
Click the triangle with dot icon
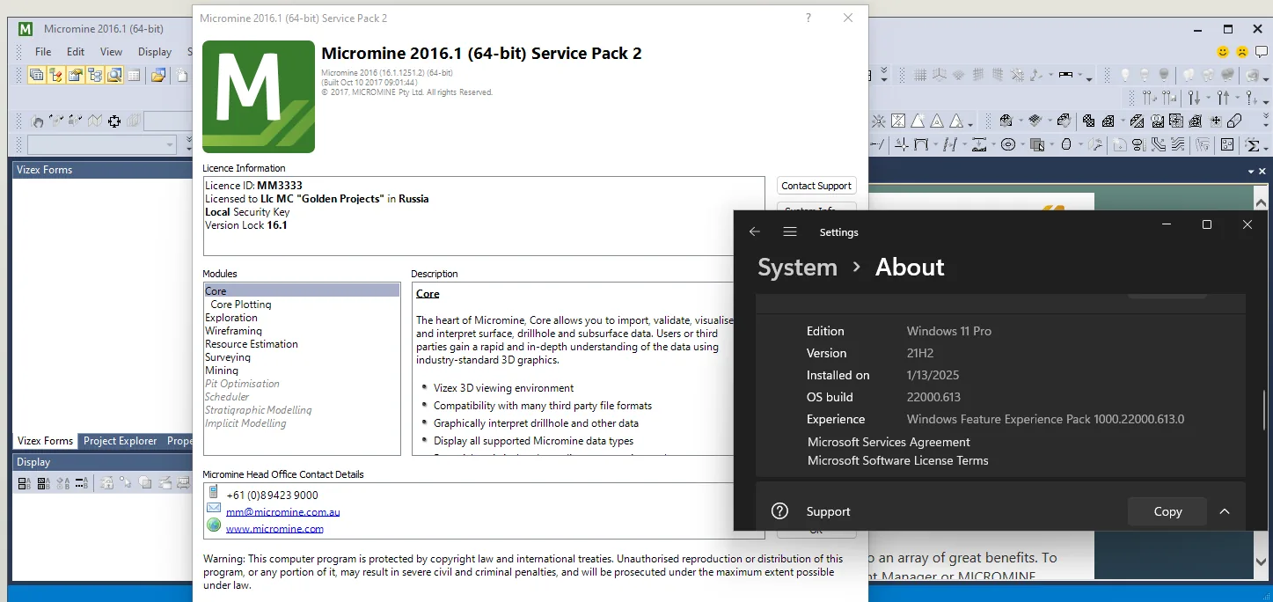(x=937, y=121)
